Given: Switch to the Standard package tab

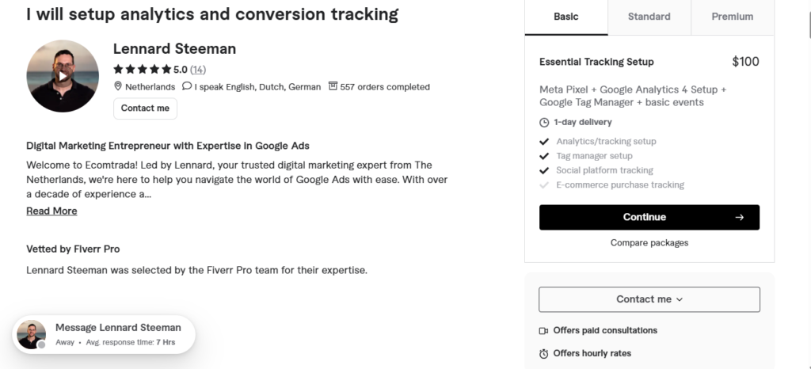Looking at the screenshot, I should [x=649, y=17].
